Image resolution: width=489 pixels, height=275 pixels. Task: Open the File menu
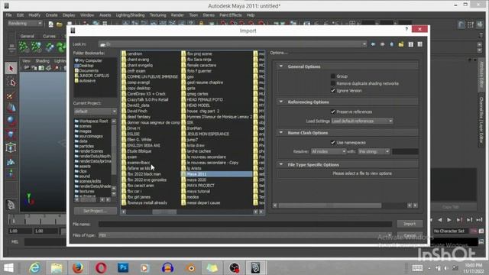tap(8, 15)
